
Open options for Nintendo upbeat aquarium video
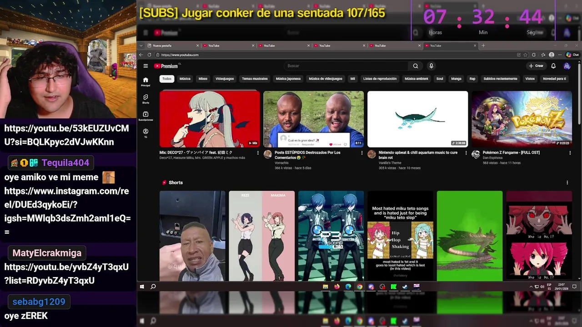(466, 153)
